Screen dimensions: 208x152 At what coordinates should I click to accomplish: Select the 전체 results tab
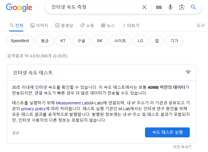tap(16, 25)
